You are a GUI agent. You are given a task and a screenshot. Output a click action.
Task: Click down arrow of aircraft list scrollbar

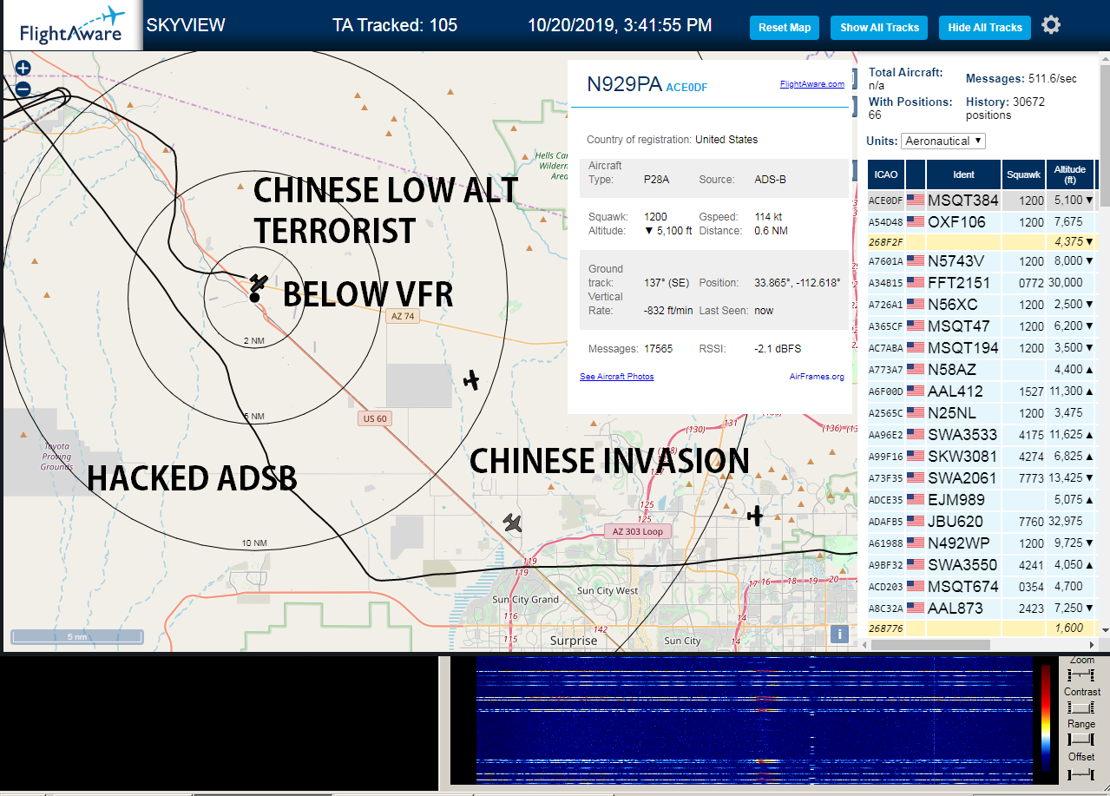[1105, 629]
